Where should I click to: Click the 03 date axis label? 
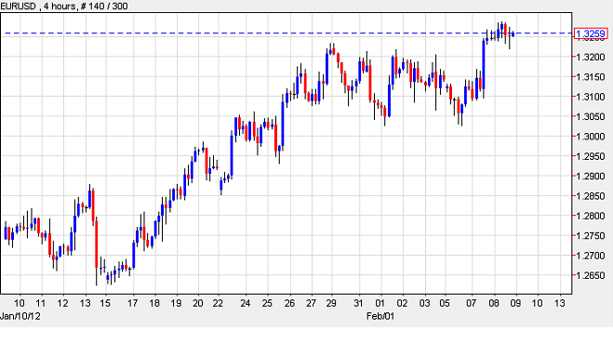pyautogui.click(x=424, y=303)
